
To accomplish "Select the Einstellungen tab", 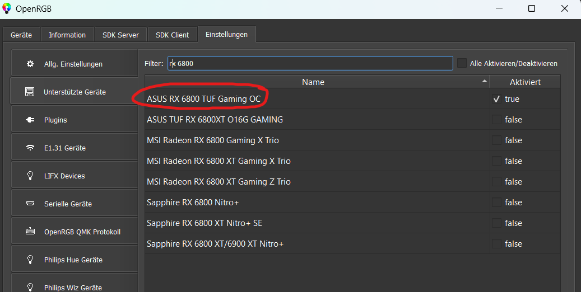I will click(226, 34).
